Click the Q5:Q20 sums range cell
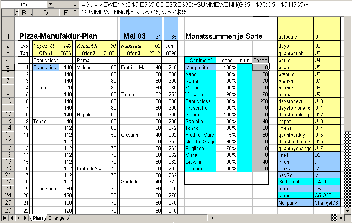Viewport: 352px width, 223px height. (x=327, y=195)
